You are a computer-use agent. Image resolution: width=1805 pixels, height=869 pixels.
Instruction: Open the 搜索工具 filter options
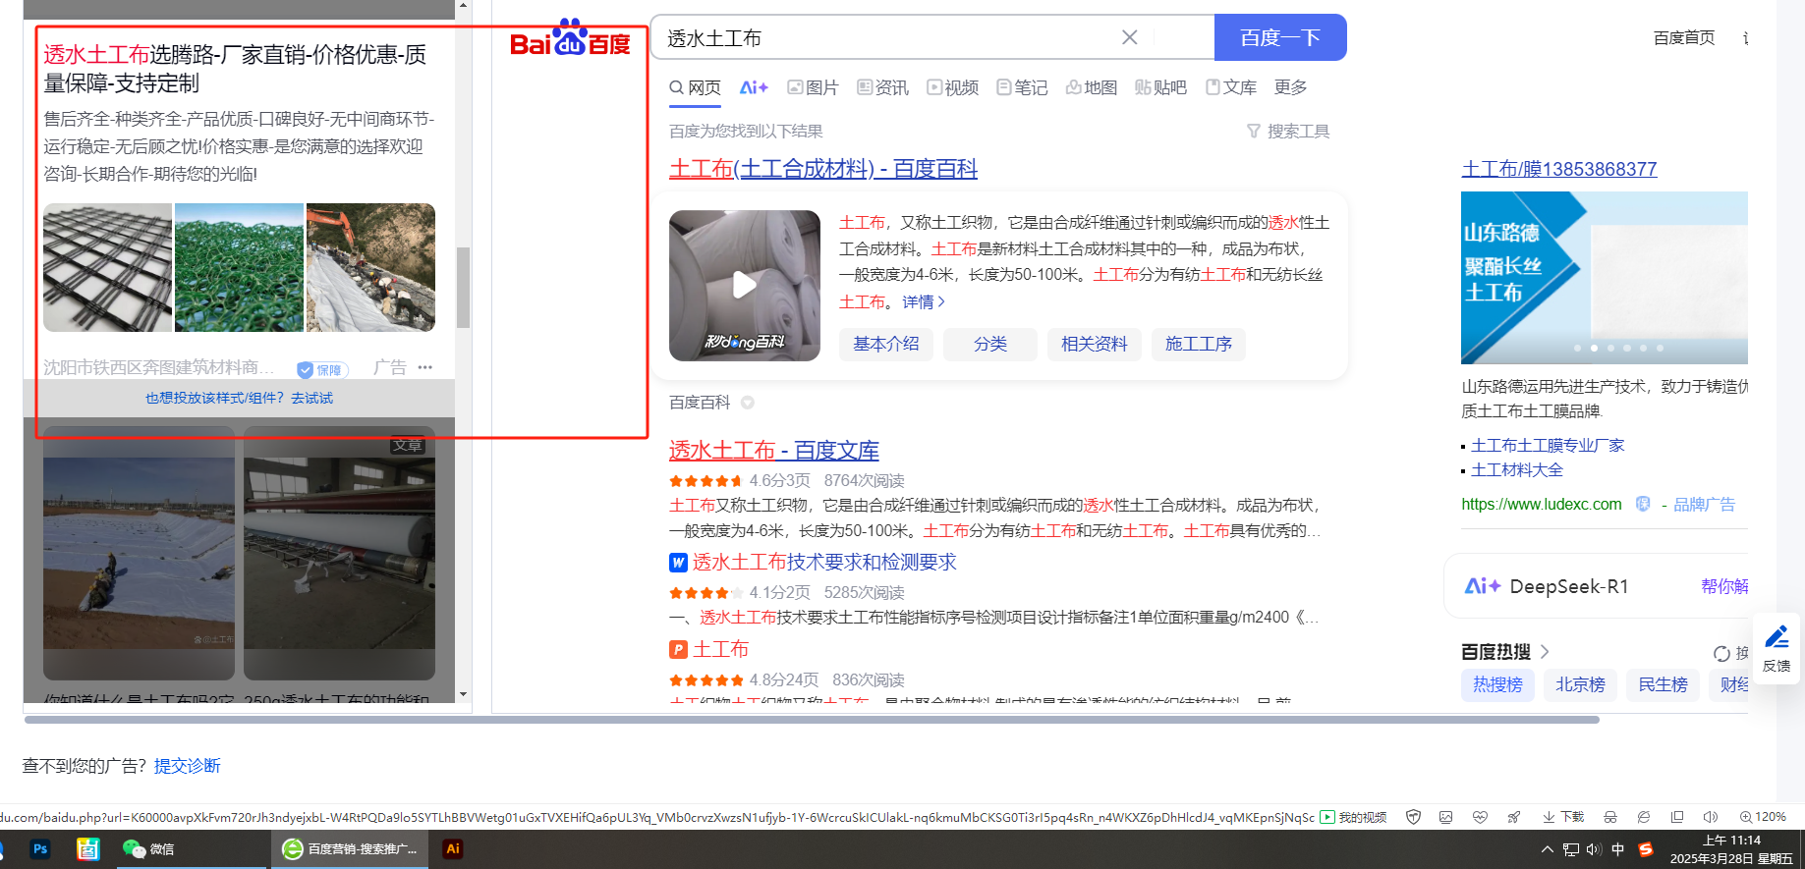(x=1288, y=132)
